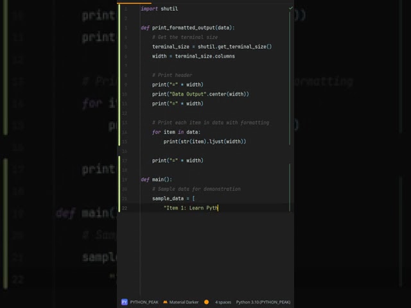Click the '# Get the terminal size' comment
411x308 pixels.
(185, 37)
